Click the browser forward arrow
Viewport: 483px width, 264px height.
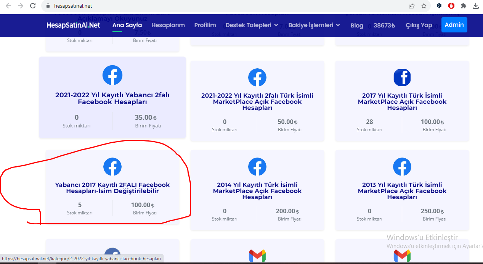click(21, 6)
